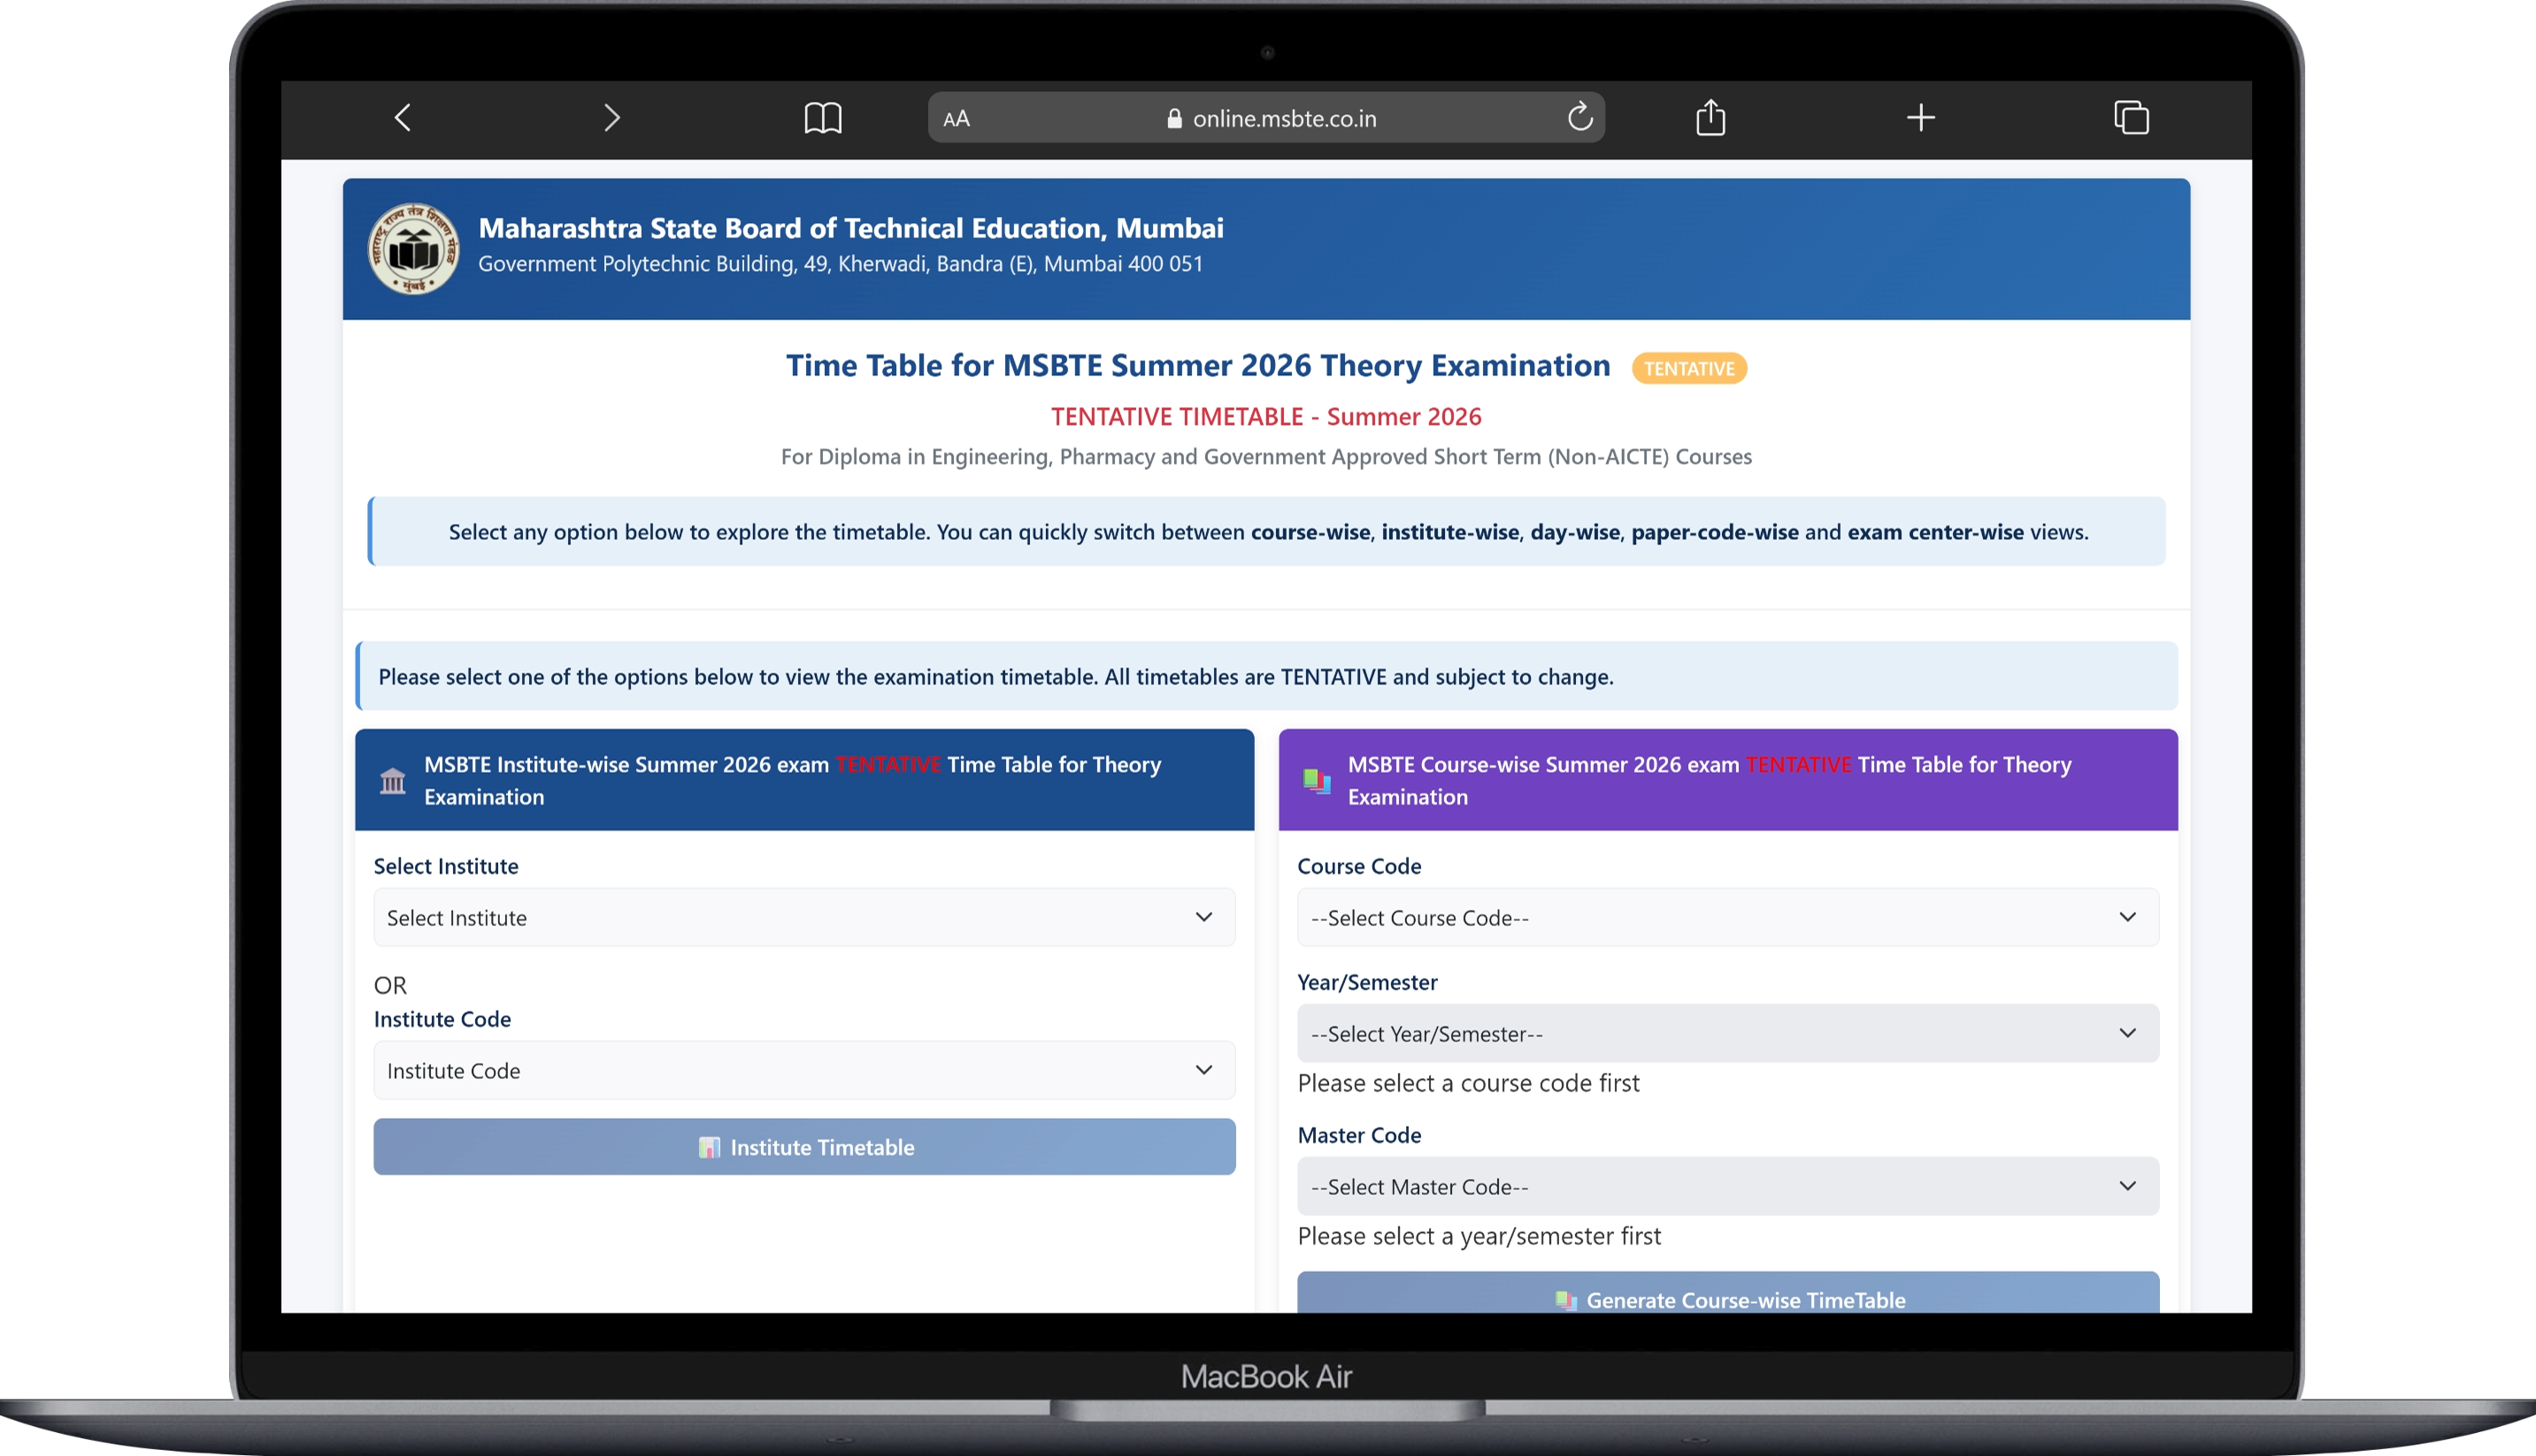Viewport: 2536px width, 1456px height.
Task: Click the bold 'paper-code-wise' text in info banner
Action: click(1715, 532)
